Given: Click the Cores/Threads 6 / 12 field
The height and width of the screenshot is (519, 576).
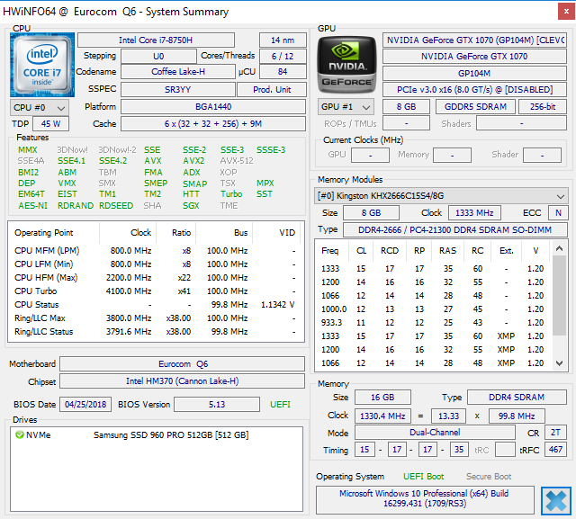Looking at the screenshot, I should [x=283, y=56].
